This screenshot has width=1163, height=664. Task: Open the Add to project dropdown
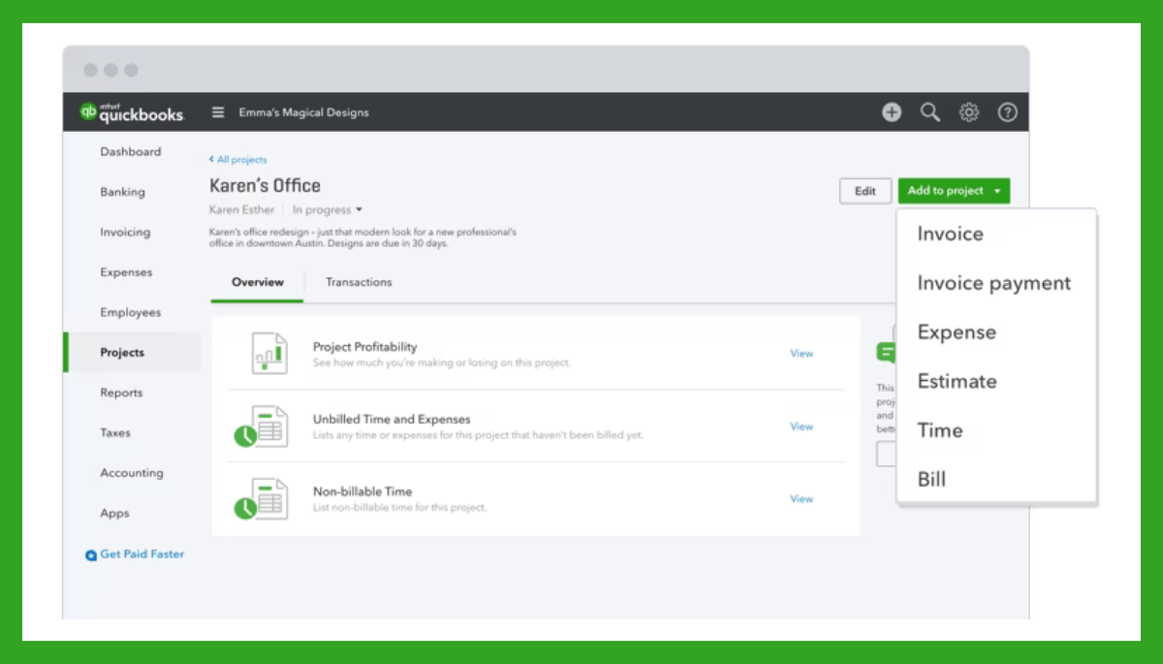tap(954, 190)
